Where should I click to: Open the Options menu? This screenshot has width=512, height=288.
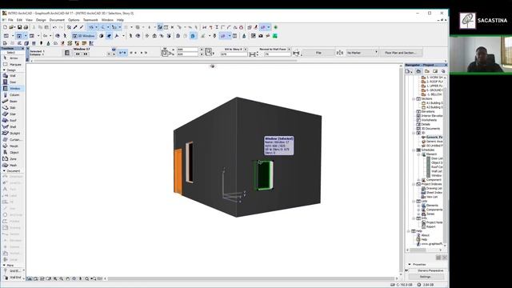click(74, 20)
